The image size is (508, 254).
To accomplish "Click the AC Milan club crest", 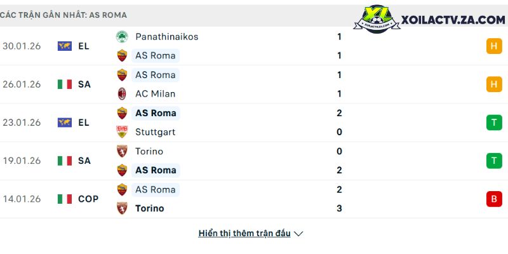I will coord(122,94).
